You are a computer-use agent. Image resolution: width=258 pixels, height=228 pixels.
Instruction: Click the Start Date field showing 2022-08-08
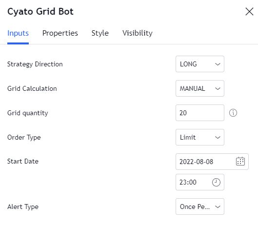click(212, 162)
